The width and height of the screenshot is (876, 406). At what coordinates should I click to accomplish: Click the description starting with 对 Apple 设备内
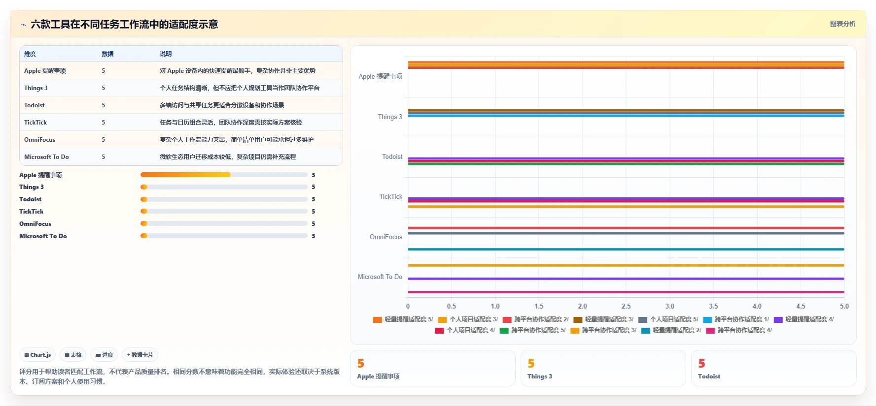pyautogui.click(x=238, y=71)
